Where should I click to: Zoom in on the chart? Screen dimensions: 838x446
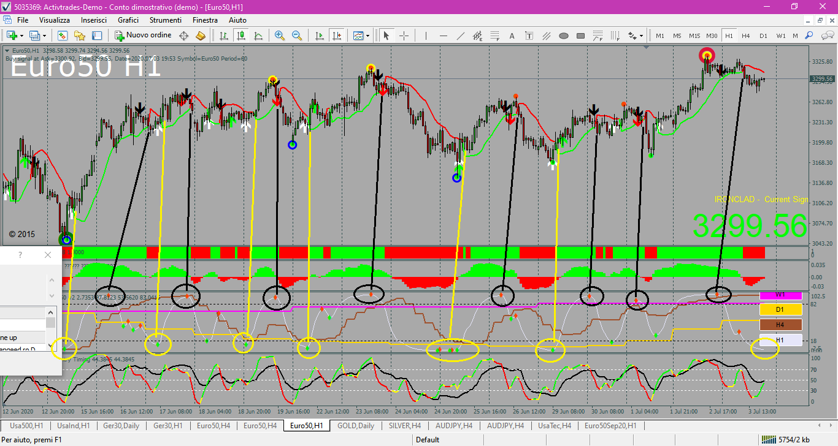pyautogui.click(x=280, y=36)
